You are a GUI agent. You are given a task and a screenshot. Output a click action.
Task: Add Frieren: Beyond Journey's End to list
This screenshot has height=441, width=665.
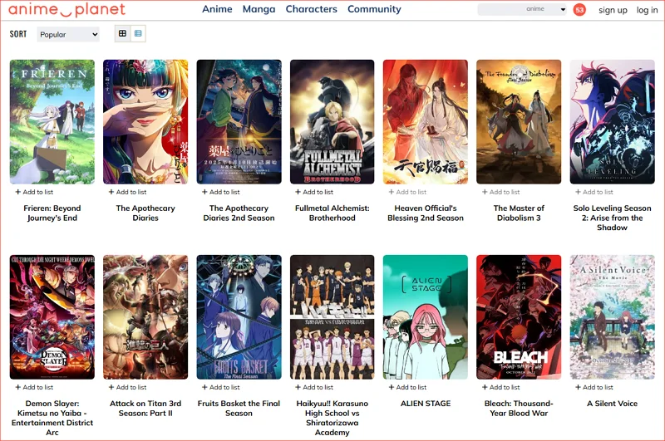point(34,192)
